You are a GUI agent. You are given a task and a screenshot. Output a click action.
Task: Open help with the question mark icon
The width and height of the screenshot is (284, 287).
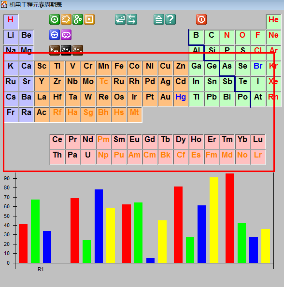pos(170,19)
